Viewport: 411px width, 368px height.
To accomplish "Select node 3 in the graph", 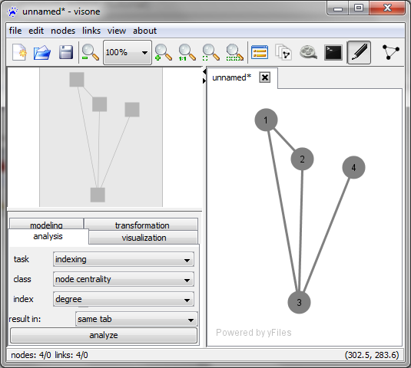I will (299, 302).
